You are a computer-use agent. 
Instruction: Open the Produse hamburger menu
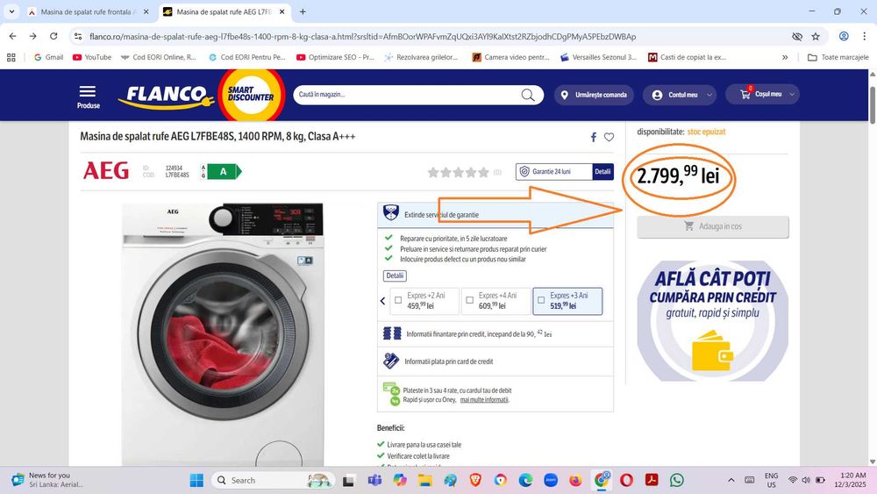pyautogui.click(x=89, y=97)
